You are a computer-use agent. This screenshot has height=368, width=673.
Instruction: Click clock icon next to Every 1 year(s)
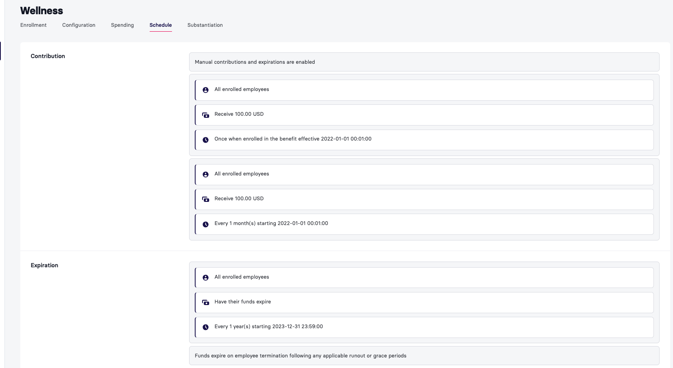tap(206, 327)
